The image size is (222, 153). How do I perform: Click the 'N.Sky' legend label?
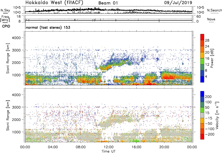coord(5,10)
